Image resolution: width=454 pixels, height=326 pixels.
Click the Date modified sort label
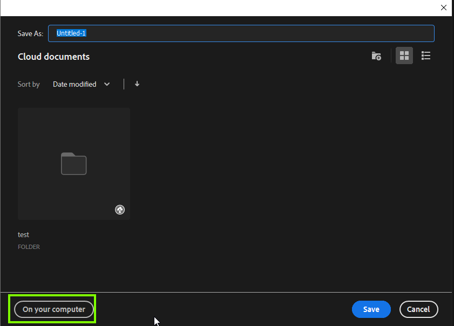coord(74,84)
